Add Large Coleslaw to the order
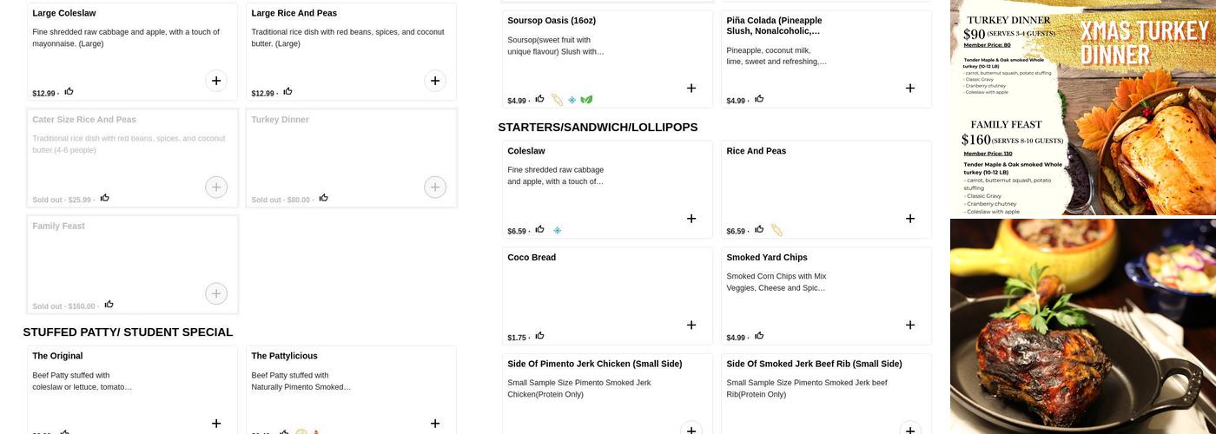Image resolution: width=1216 pixels, height=434 pixels. coord(216,81)
